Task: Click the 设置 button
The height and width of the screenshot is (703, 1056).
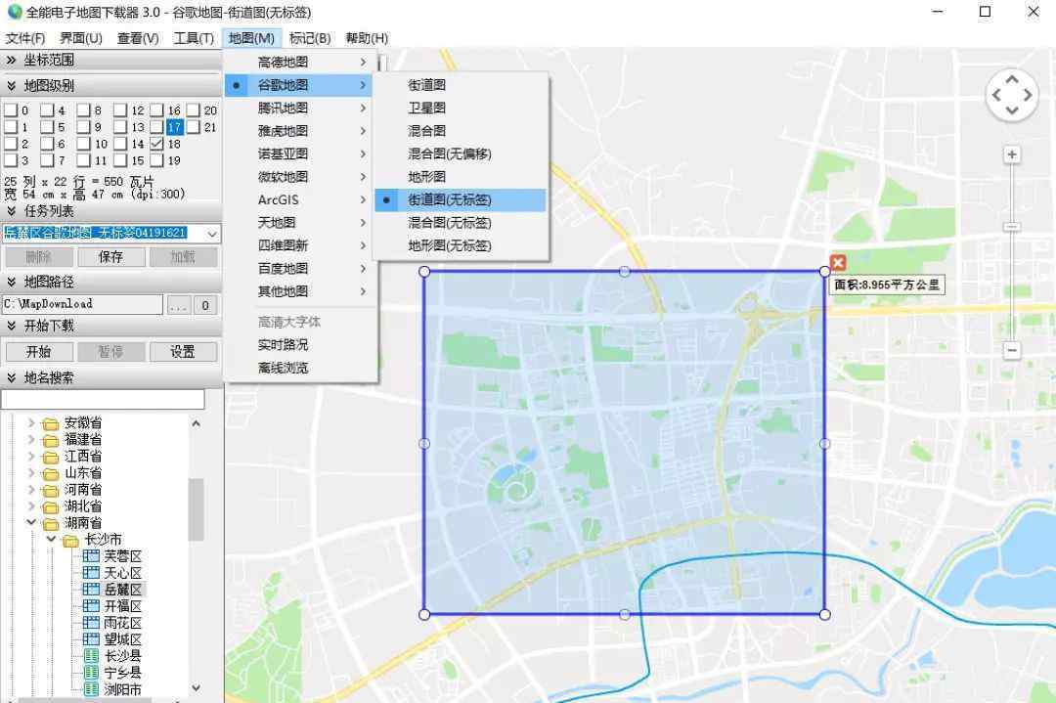Action: (183, 352)
